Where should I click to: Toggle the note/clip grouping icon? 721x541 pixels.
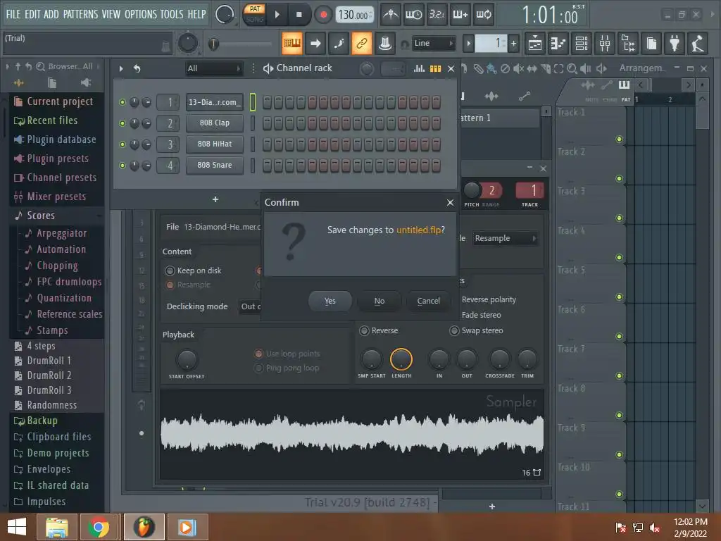pos(339,43)
